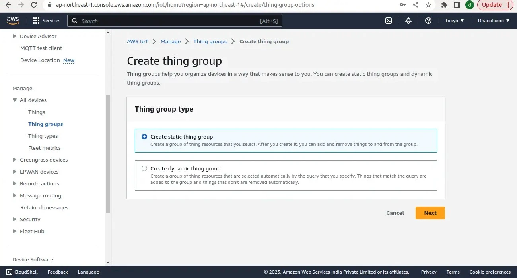Expand the Fleet Hub section
This screenshot has width=517, height=278.
point(15,231)
